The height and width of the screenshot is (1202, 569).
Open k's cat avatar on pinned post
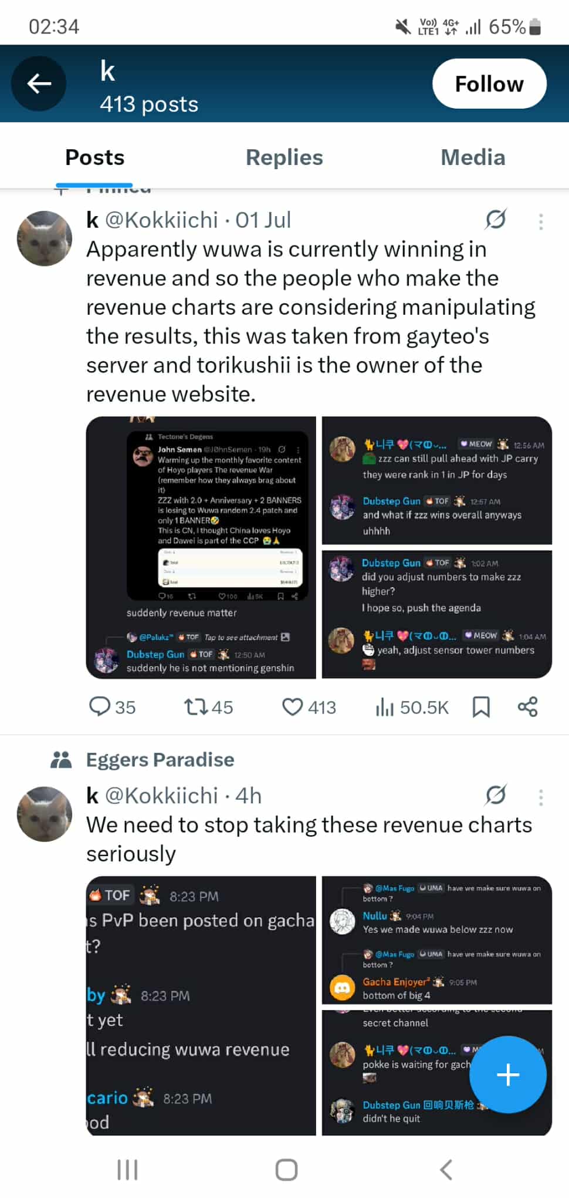click(x=45, y=238)
